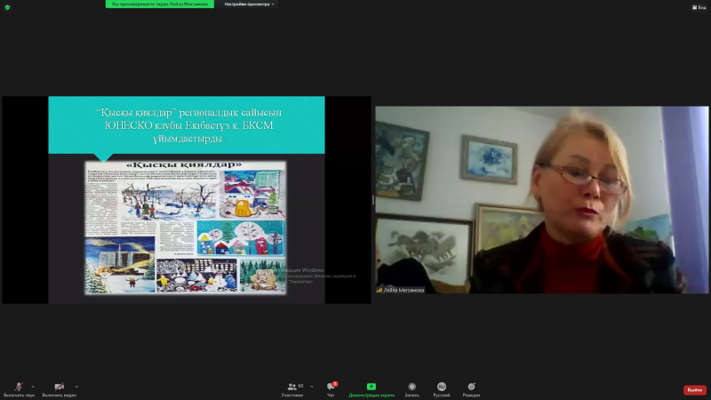The image size is (711, 400).
Task: Click divider between shared screen and video
Action: click(x=372, y=200)
